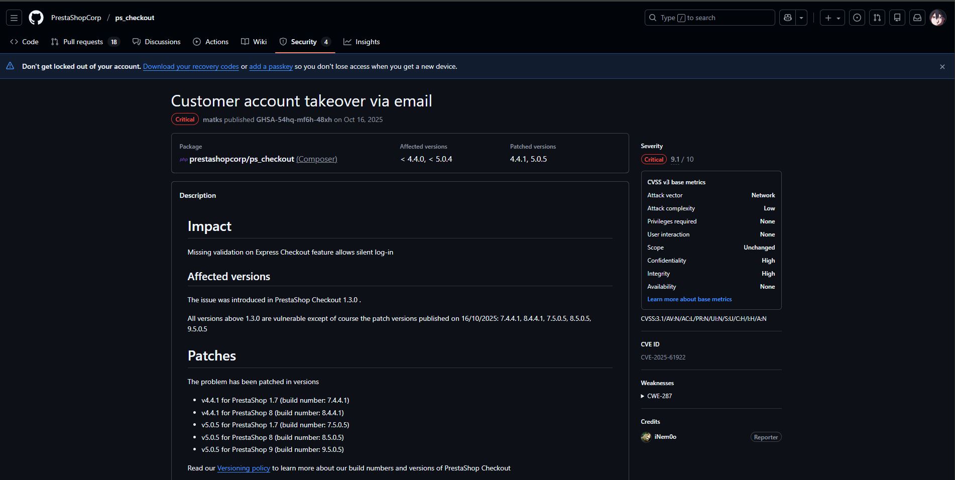Open the pull requests header icon
Viewport: 955px width, 480px height.
click(877, 18)
